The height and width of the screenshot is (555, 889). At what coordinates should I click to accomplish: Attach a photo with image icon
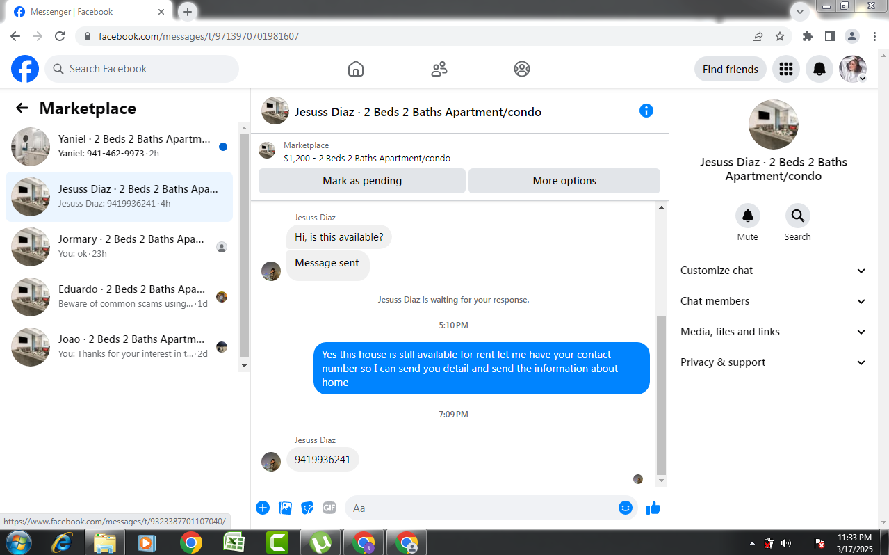coord(285,508)
